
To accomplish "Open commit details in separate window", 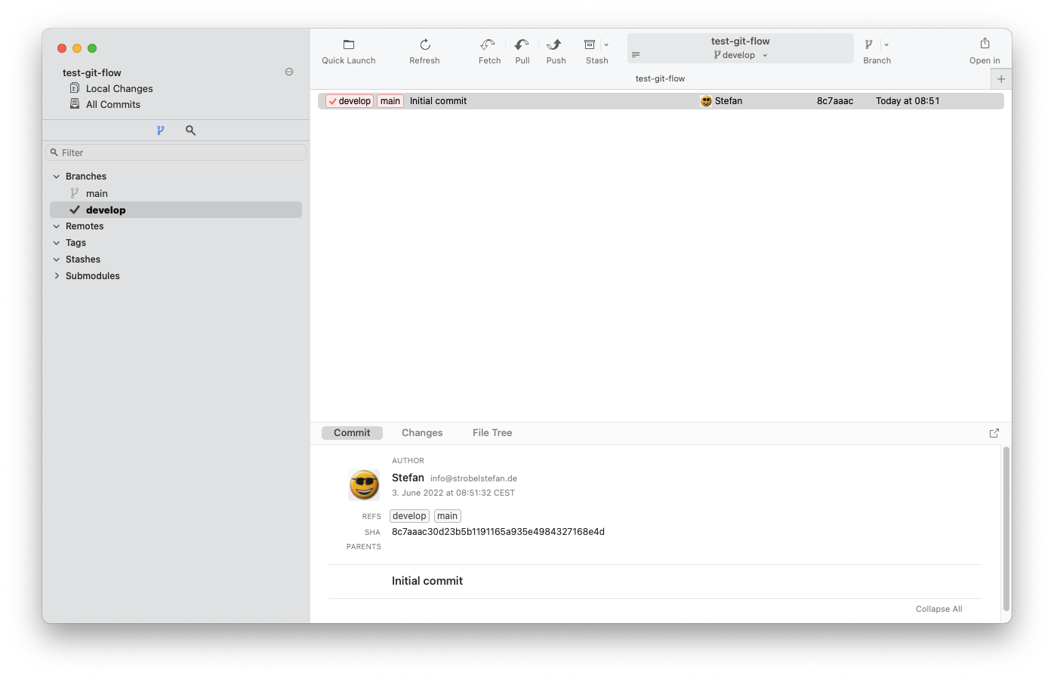I will pos(994,432).
